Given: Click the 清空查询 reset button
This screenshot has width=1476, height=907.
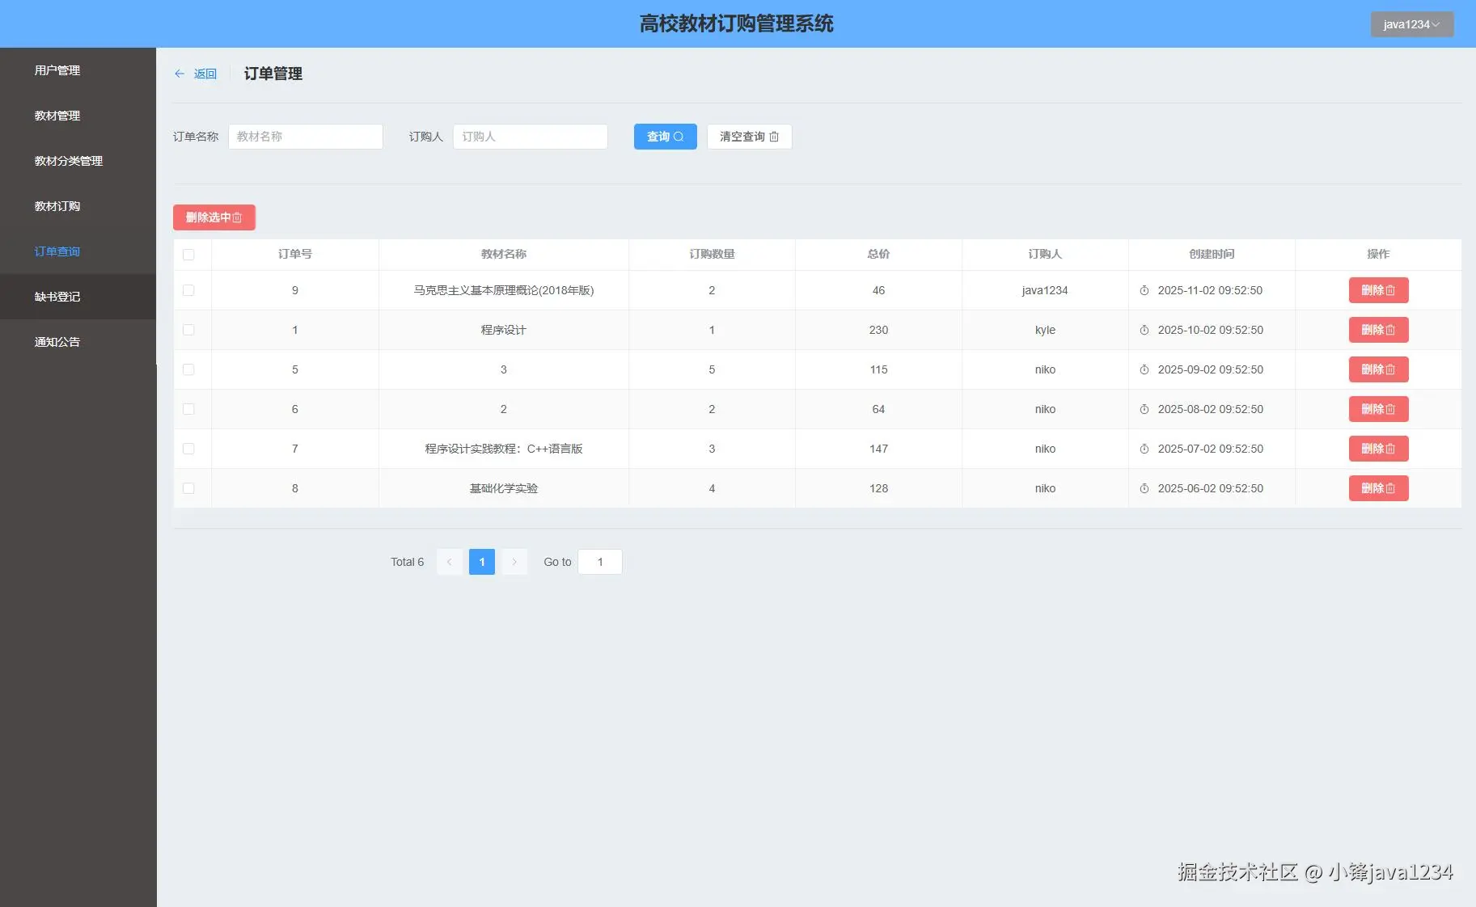Looking at the screenshot, I should [749, 137].
